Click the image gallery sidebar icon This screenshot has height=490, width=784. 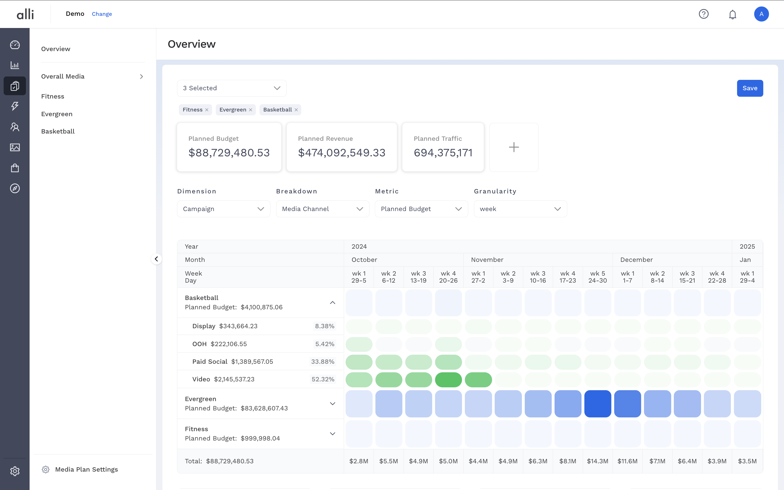[x=15, y=148]
